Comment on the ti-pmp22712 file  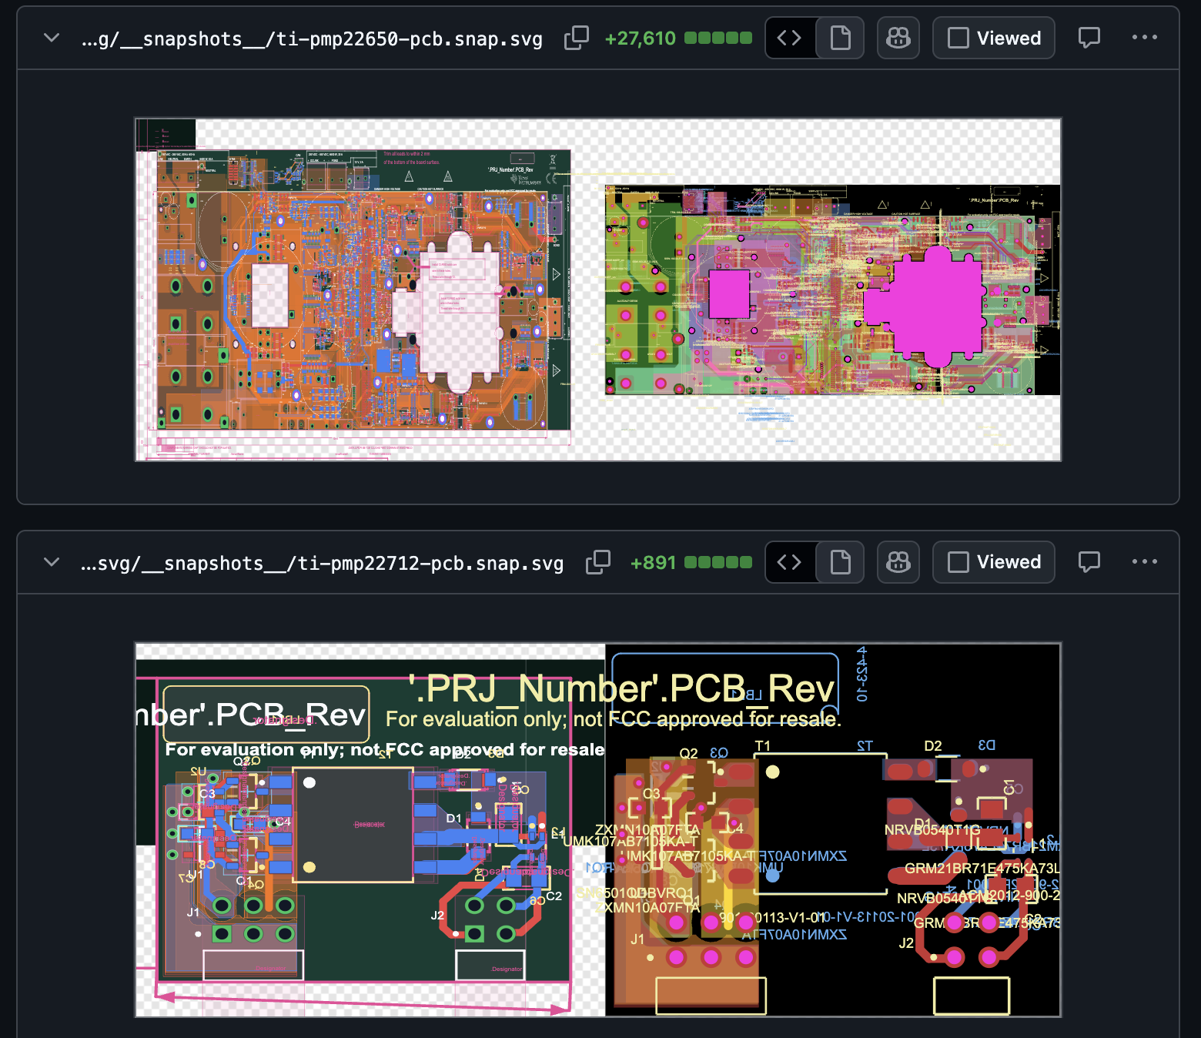pos(1089,562)
